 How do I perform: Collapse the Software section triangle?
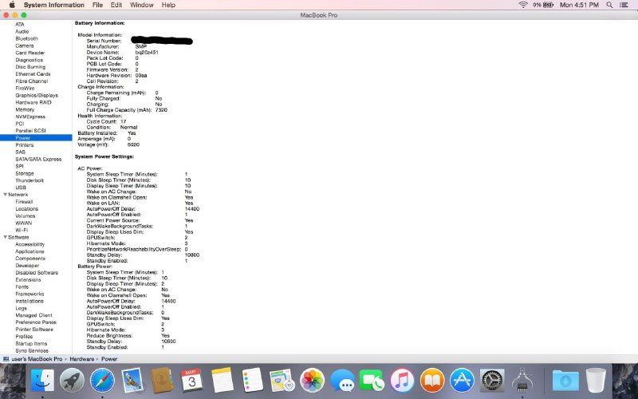click(x=6, y=237)
